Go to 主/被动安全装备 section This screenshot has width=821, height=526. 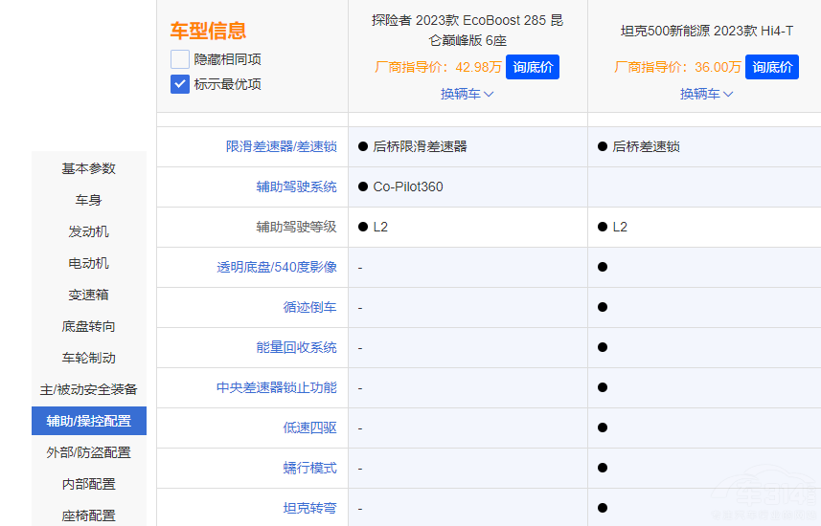[89, 389]
